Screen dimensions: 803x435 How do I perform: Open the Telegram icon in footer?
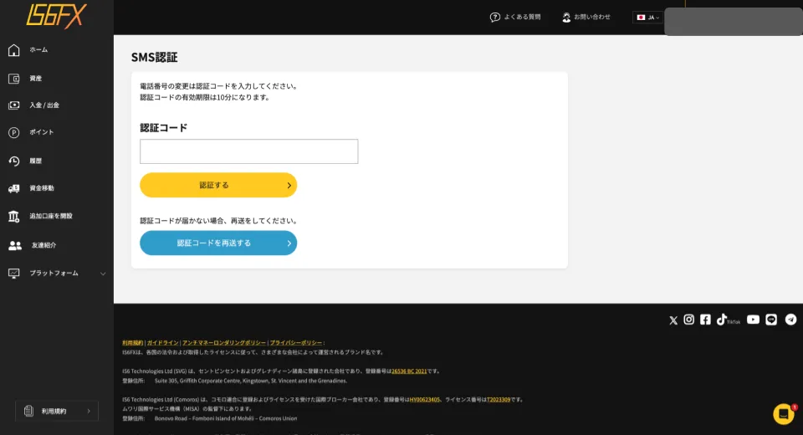(790, 320)
